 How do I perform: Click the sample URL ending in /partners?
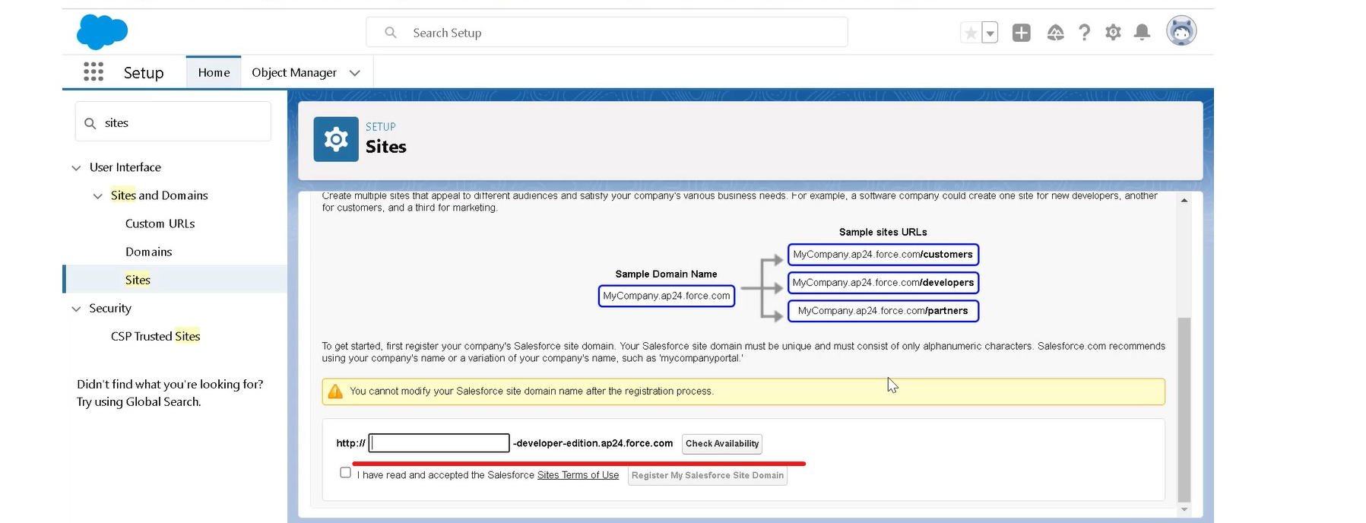pyautogui.click(x=883, y=311)
